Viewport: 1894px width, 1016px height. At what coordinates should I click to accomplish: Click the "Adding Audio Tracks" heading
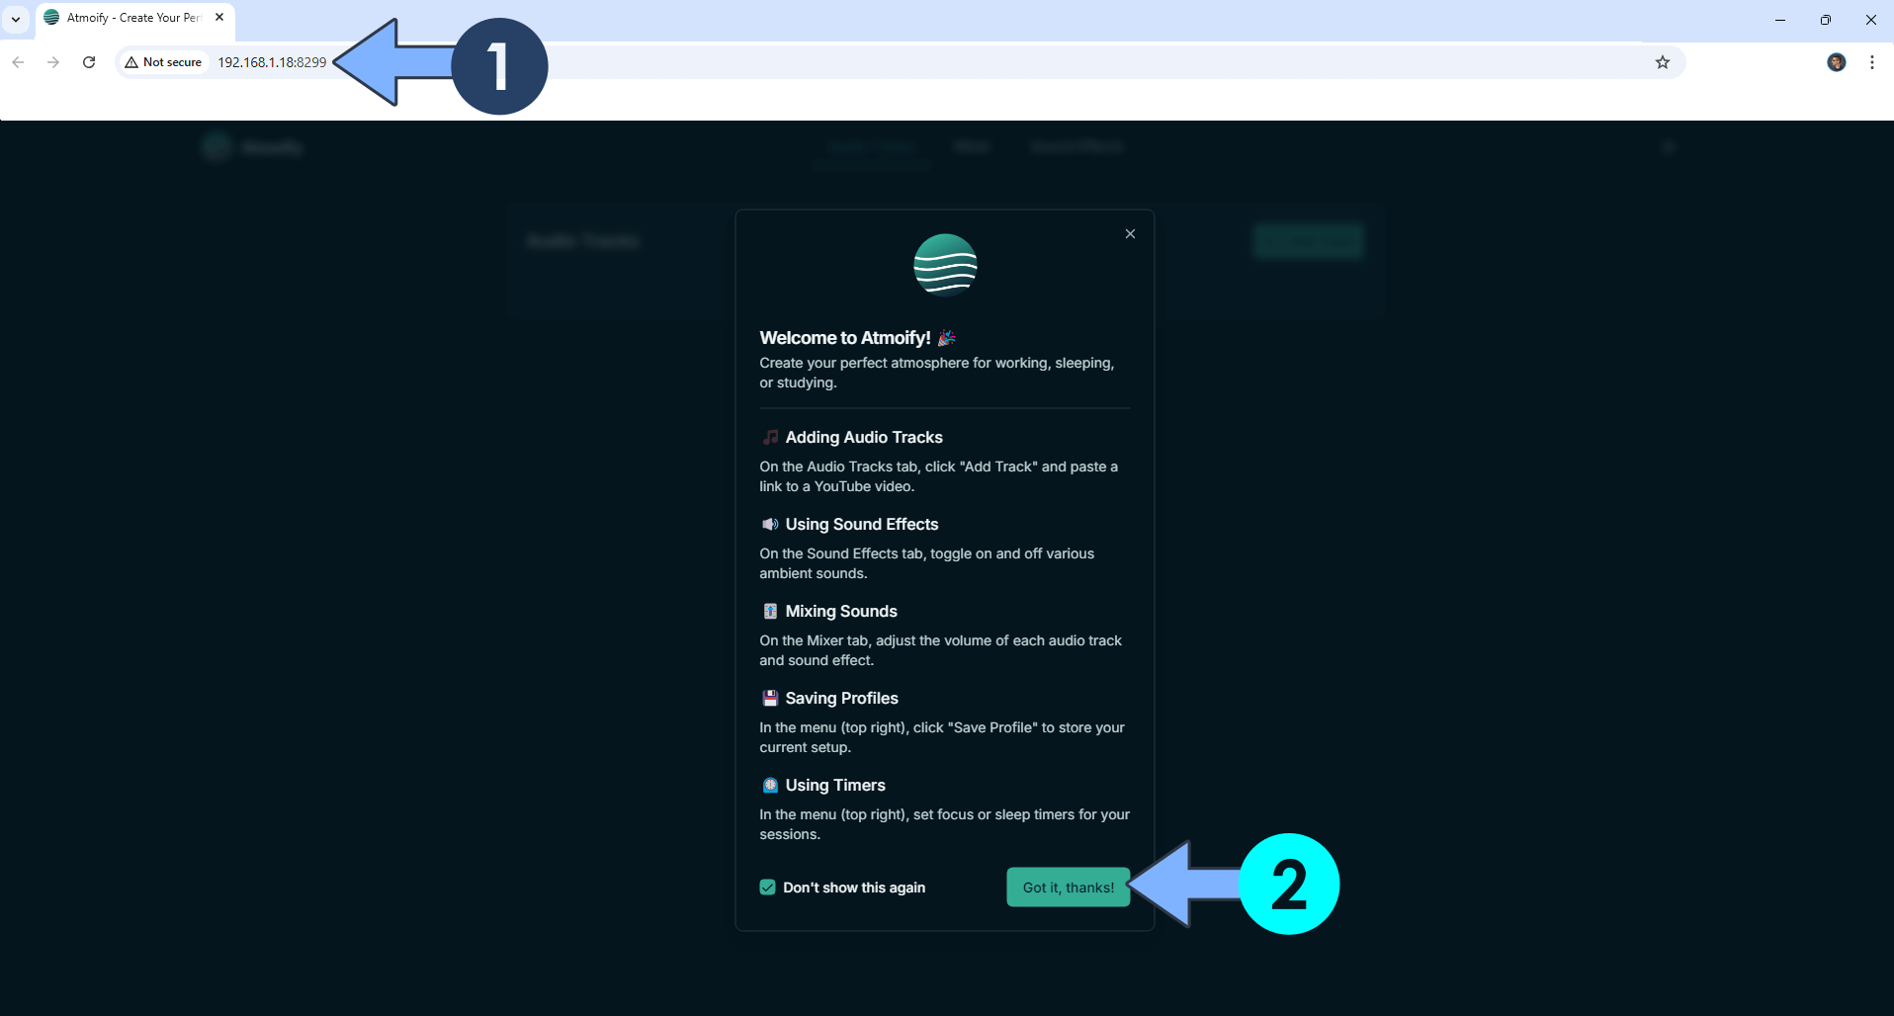coord(864,437)
